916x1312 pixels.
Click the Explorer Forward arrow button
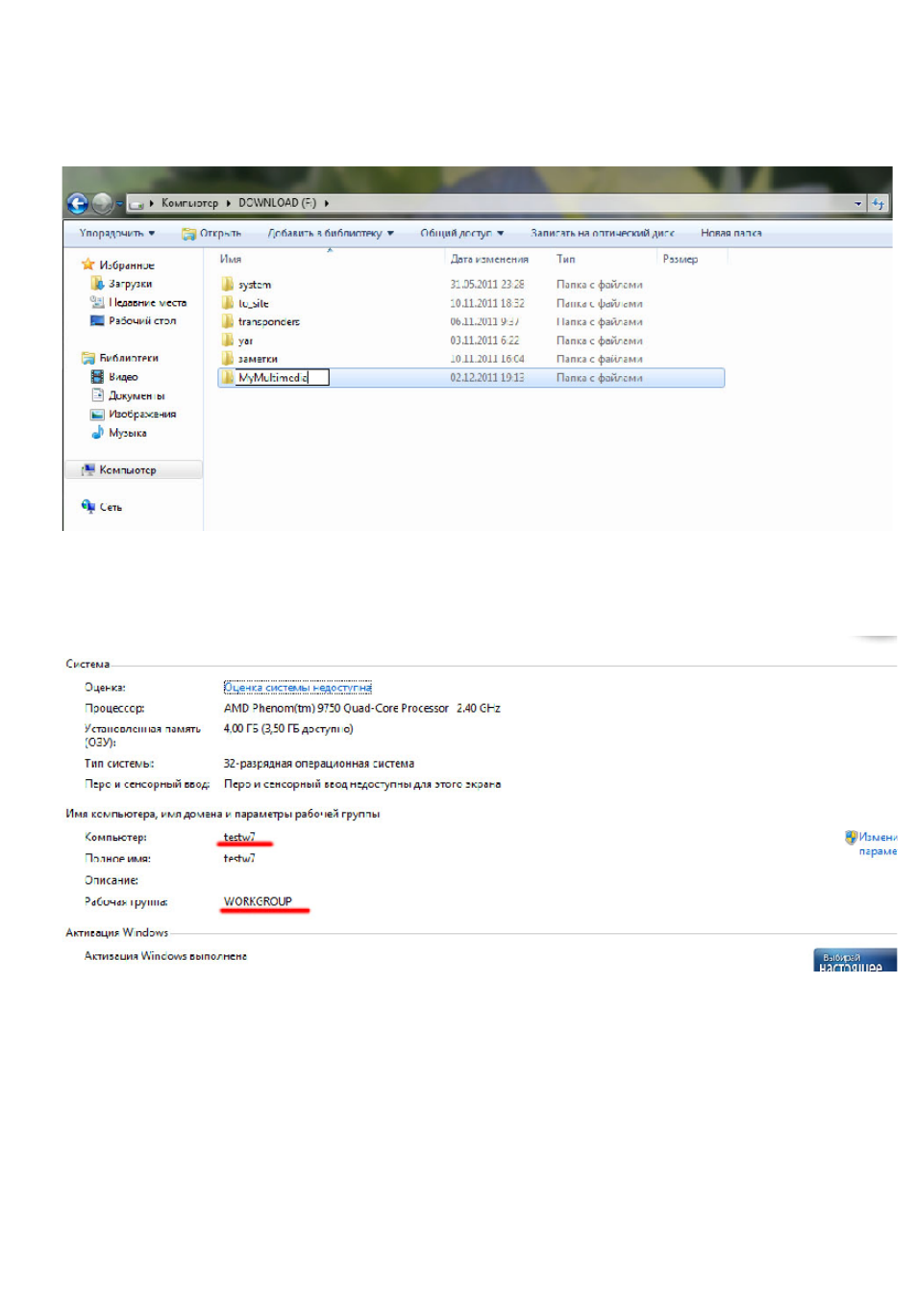(102, 204)
